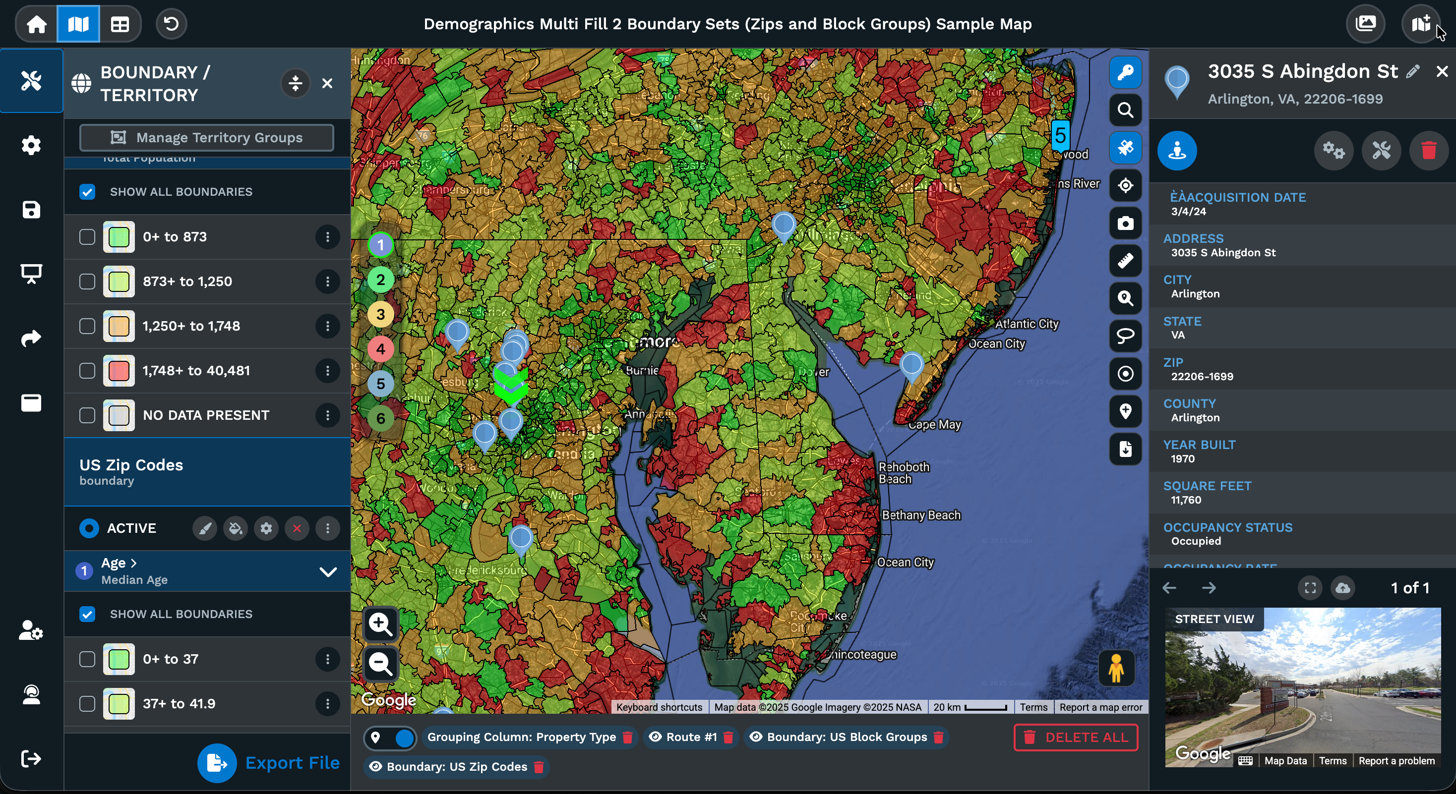Open the map search tool

pyautogui.click(x=1125, y=110)
